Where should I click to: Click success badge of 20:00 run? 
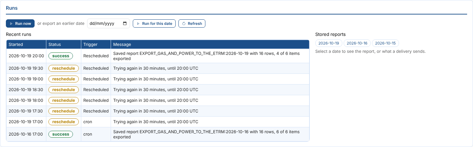tap(61, 56)
